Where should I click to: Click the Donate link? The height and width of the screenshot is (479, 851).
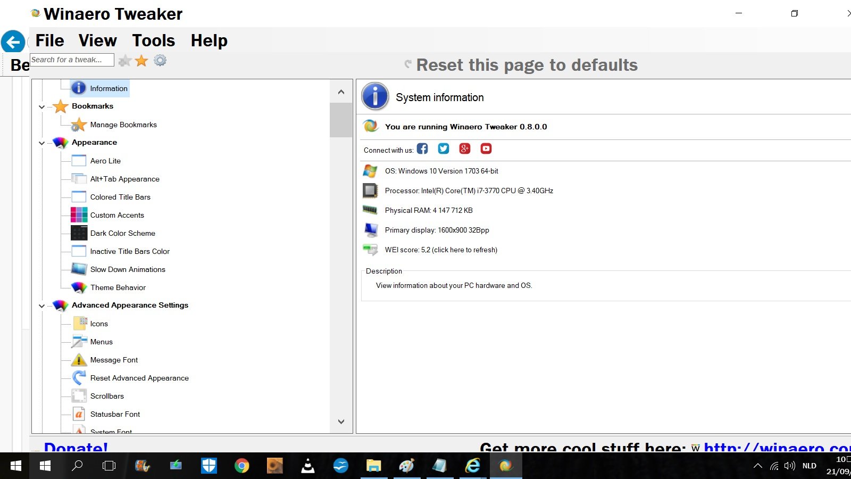tap(76, 447)
